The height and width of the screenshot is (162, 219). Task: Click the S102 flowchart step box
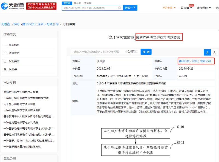point(136,150)
